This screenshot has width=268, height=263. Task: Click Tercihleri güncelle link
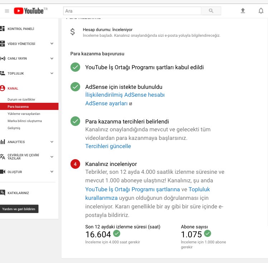pyautogui.click(x=108, y=146)
